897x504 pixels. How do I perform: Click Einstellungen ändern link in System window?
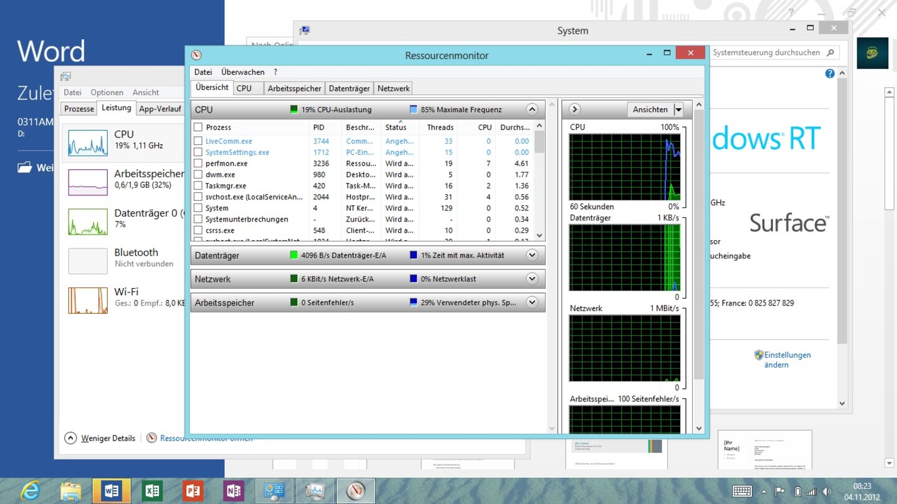tap(787, 360)
